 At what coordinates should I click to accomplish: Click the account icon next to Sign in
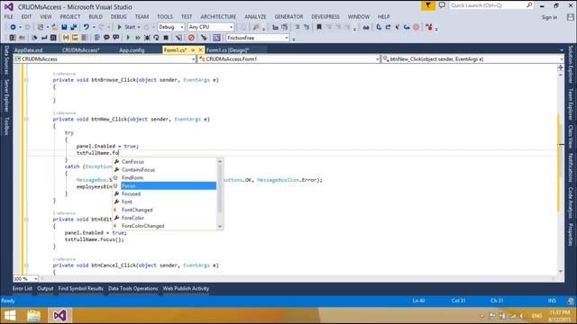[x=570, y=17]
